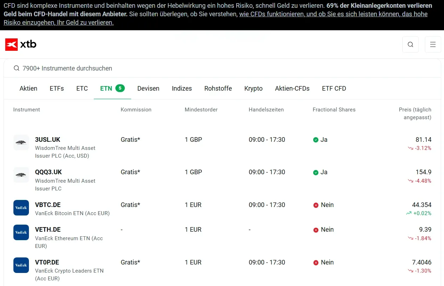Switch to the Aktien-CFDs tab
This screenshot has width=444, height=286.
[292, 89]
